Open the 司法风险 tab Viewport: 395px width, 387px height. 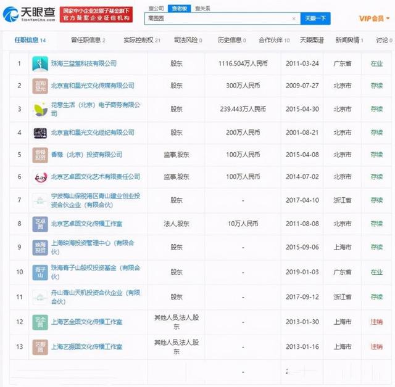pos(188,40)
